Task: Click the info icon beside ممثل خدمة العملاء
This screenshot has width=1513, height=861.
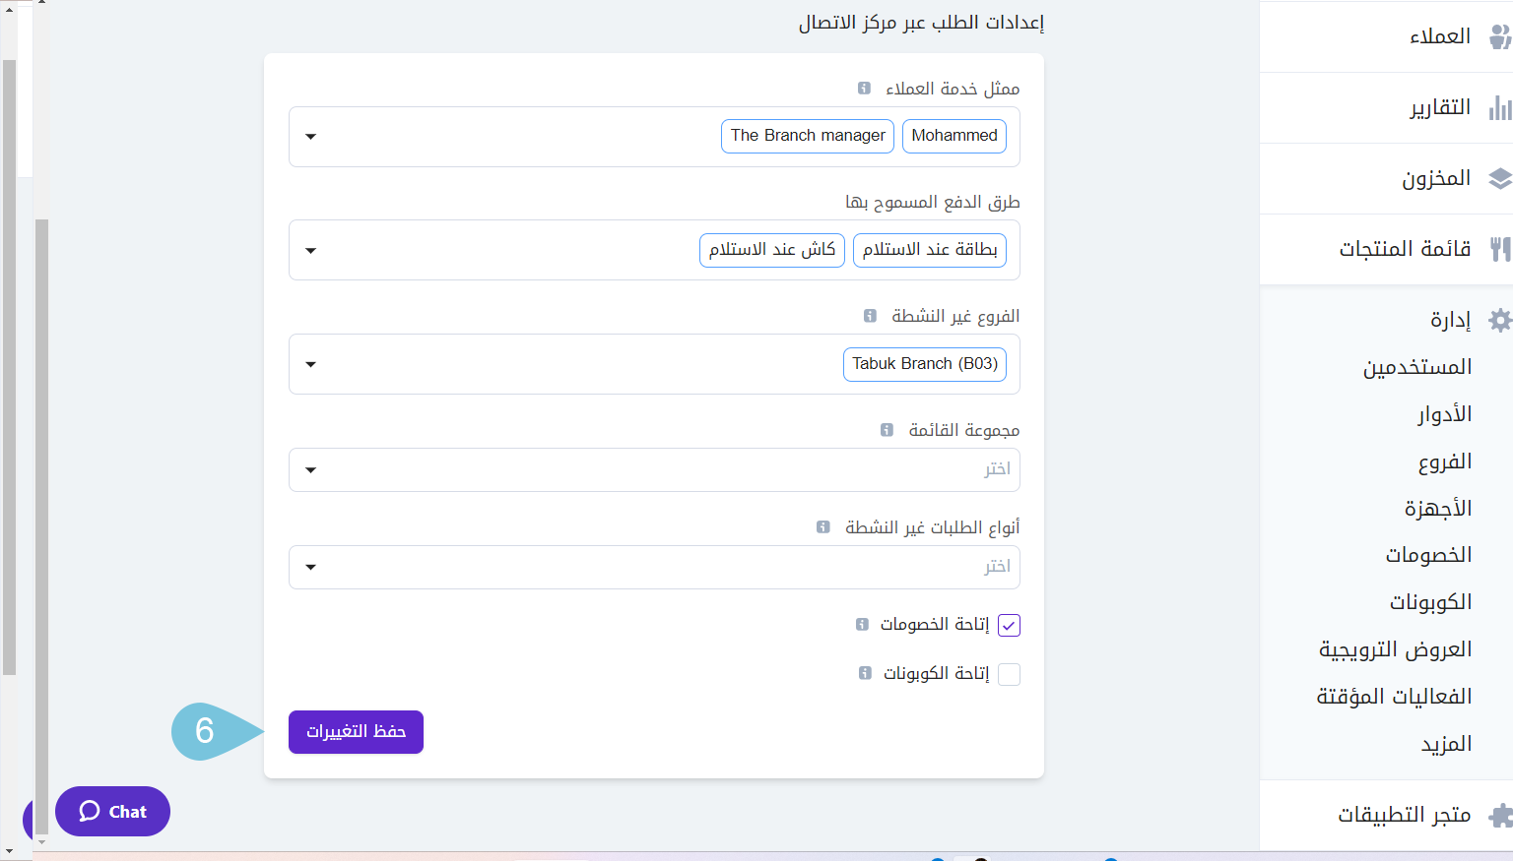Action: [864, 88]
